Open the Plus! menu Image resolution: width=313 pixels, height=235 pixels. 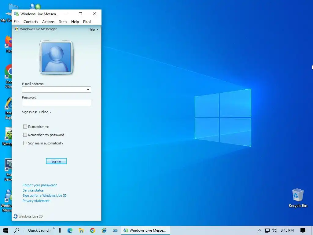pos(87,22)
